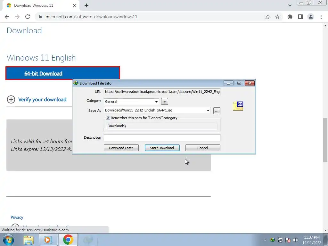Toggle the Chrome side panel icon
Image resolution: width=328 pixels, height=246 pixels.
pos(300,17)
